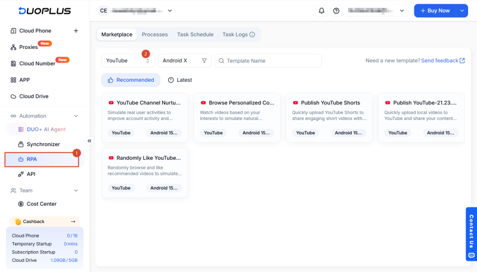Open the API menu item
The width and height of the screenshot is (477, 272).
31,174
